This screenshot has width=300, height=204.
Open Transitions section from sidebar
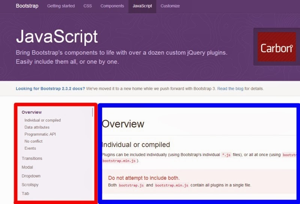click(32, 158)
